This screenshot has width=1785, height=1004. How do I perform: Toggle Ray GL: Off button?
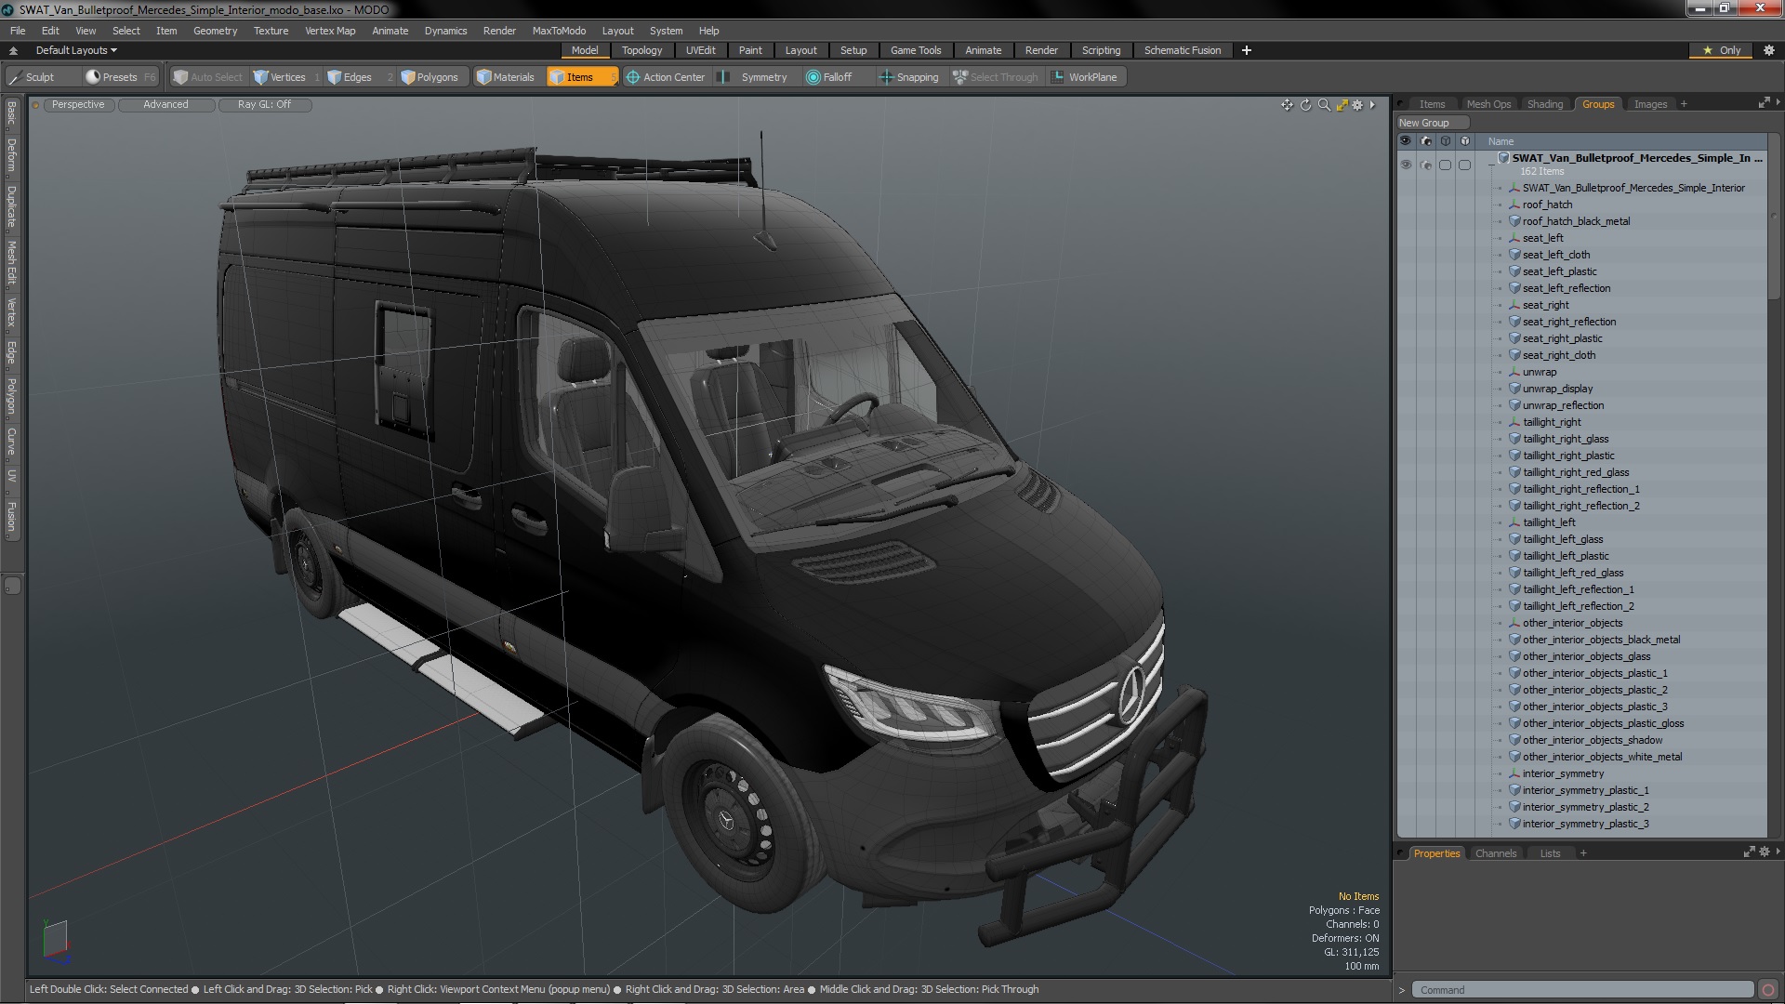coord(264,104)
